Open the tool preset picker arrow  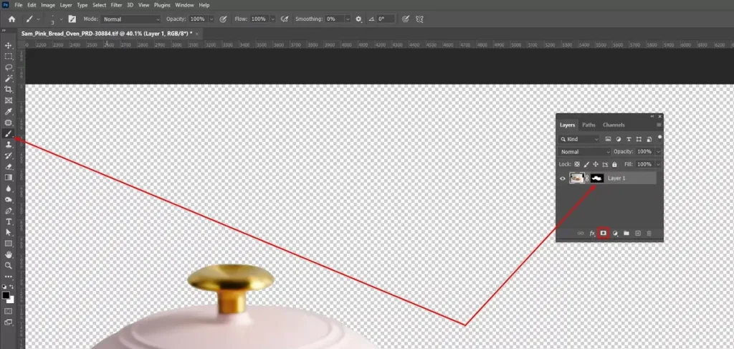38,19
